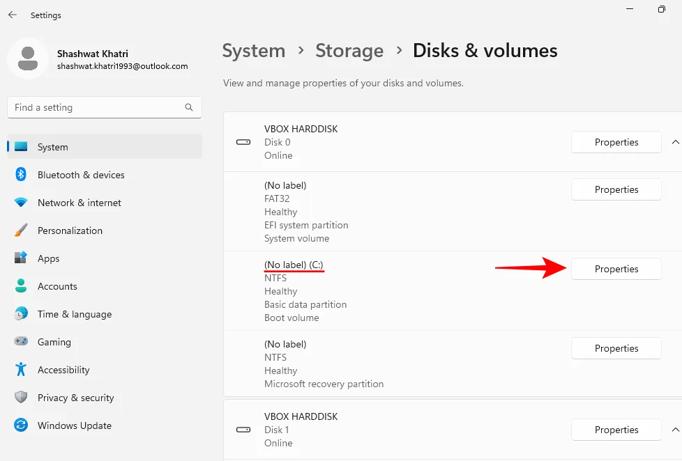Minimize the Settings window

point(630,9)
